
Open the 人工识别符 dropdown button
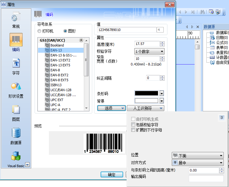point(146,108)
